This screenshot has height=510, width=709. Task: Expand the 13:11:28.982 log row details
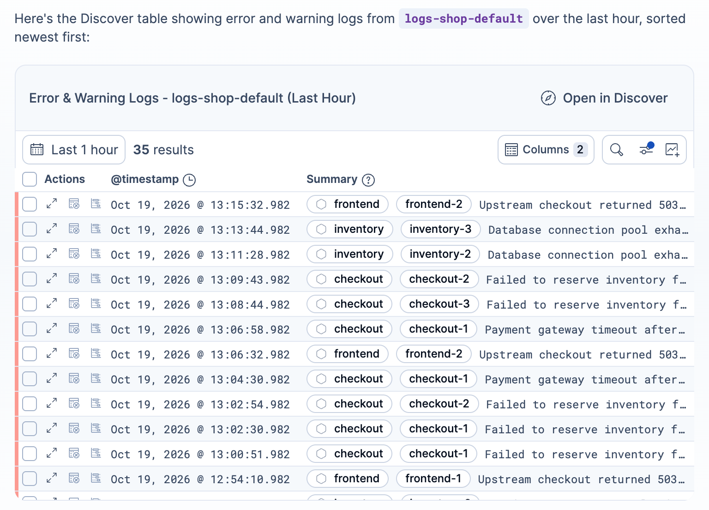[52, 254]
